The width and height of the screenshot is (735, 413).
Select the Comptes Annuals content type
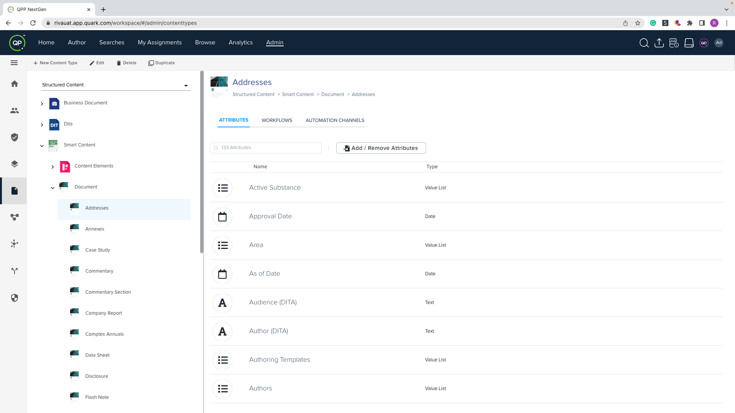pyautogui.click(x=104, y=334)
